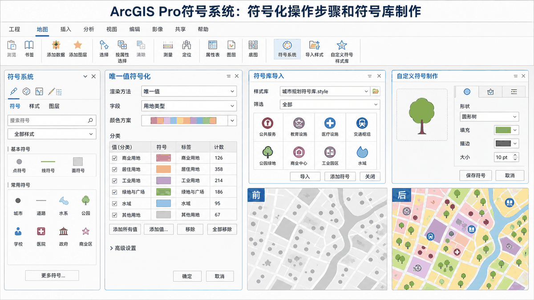Toggle the 其他用地 row checkbox
The image size is (534, 300).
pos(115,215)
